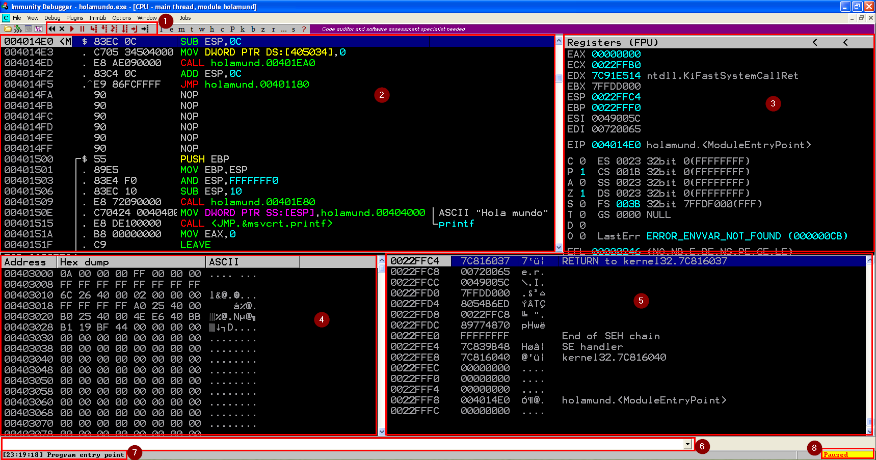Click the Open file folder icon
The image size is (876, 460).
click(x=8, y=29)
